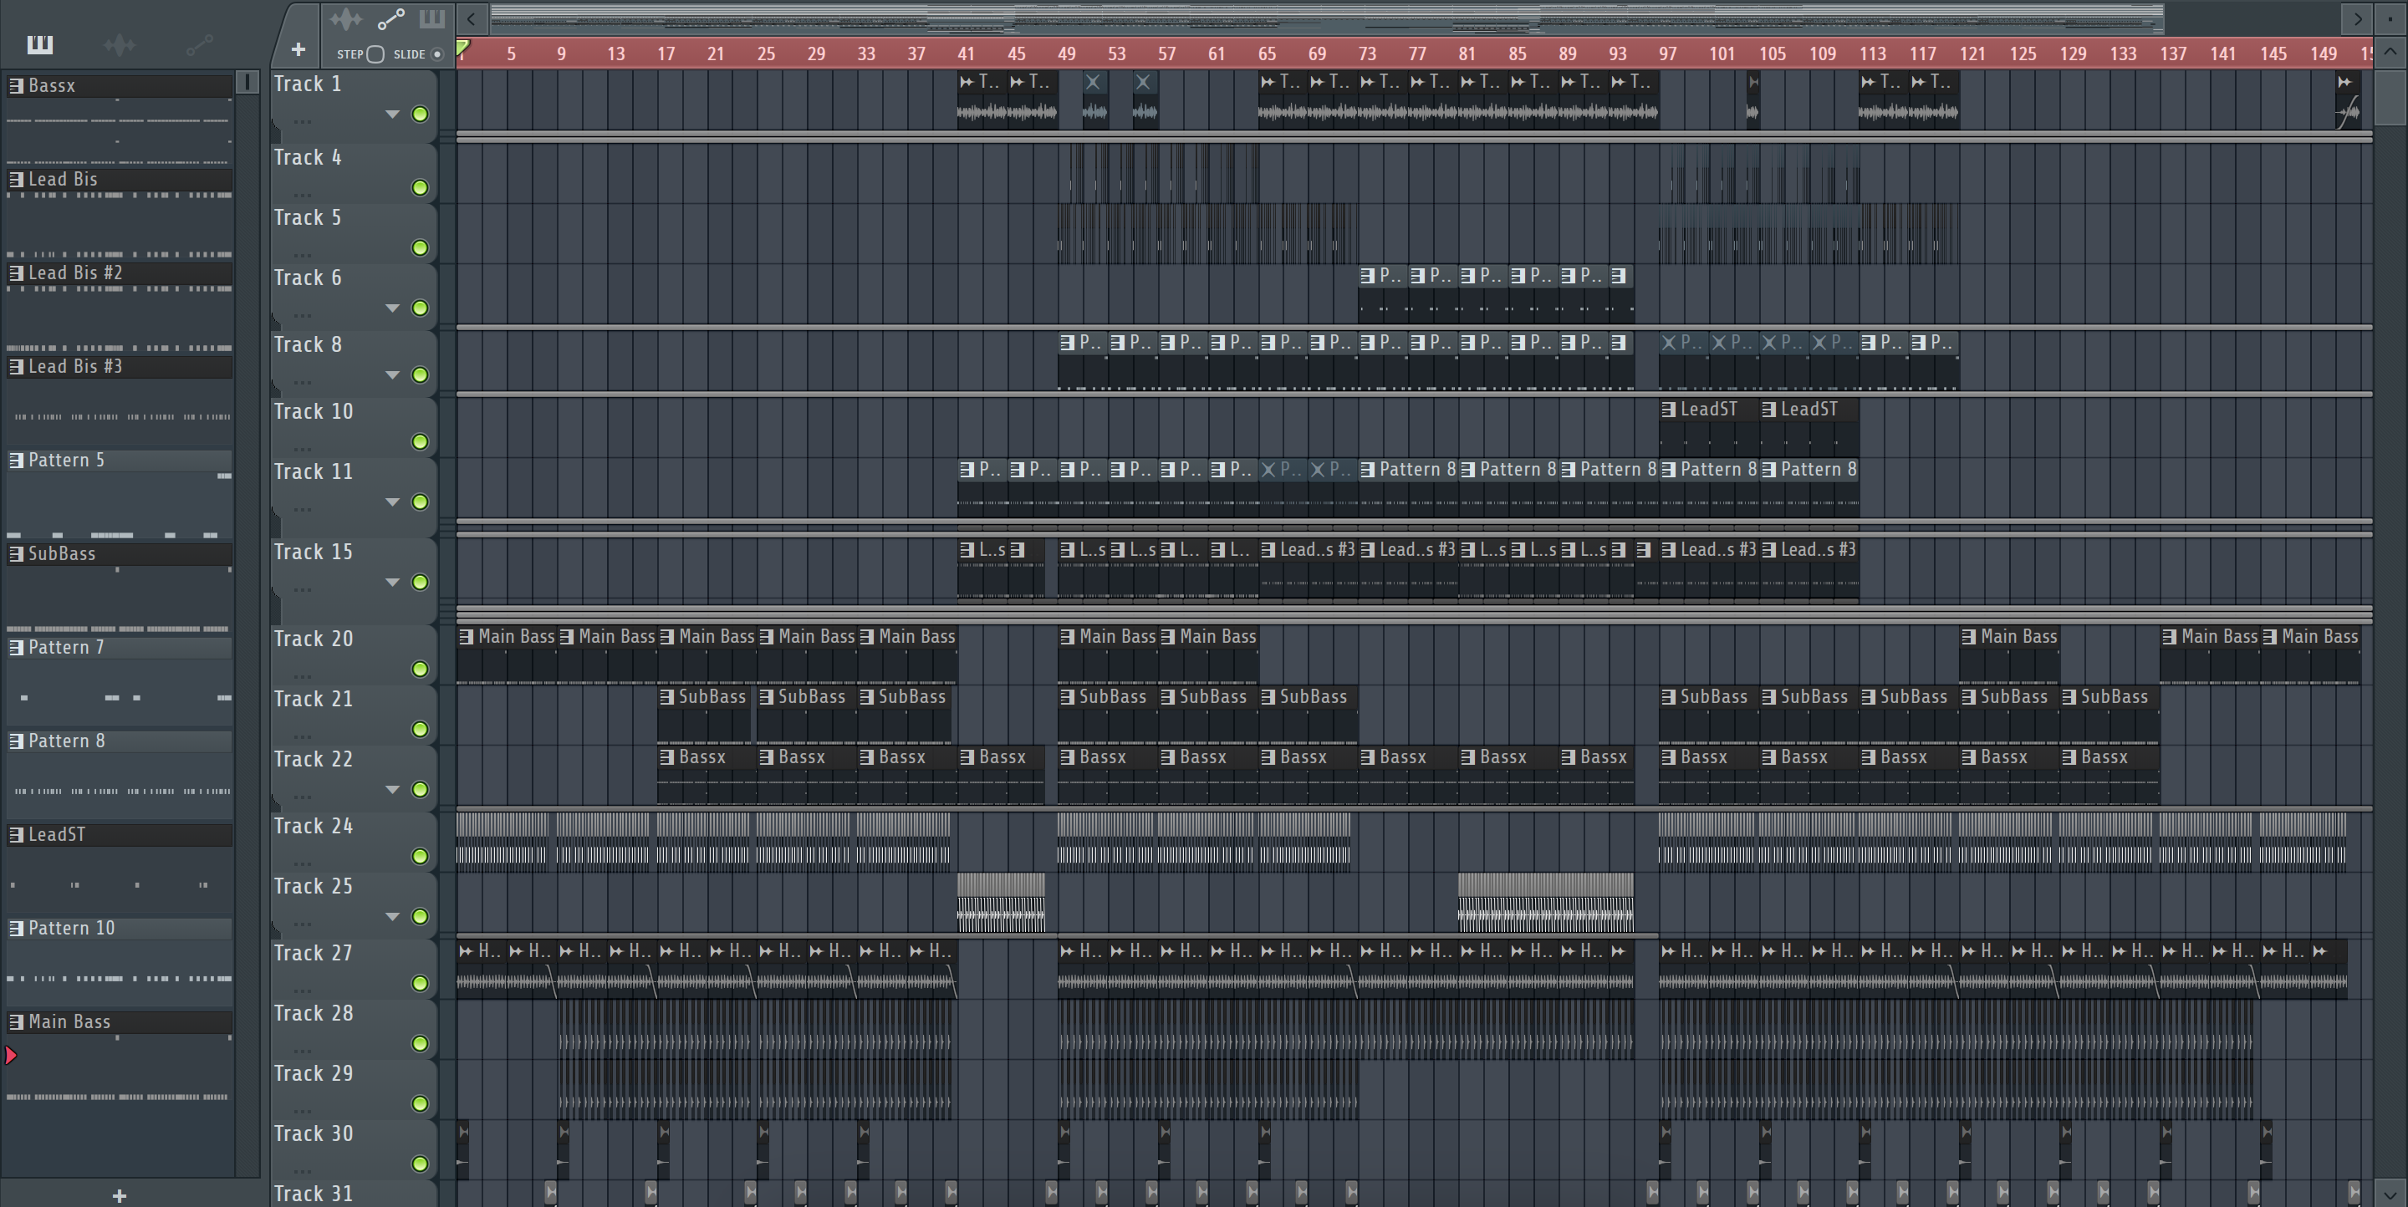The image size is (2408, 1207).
Task: Show automation clips in the picker panel
Action: [x=200, y=44]
